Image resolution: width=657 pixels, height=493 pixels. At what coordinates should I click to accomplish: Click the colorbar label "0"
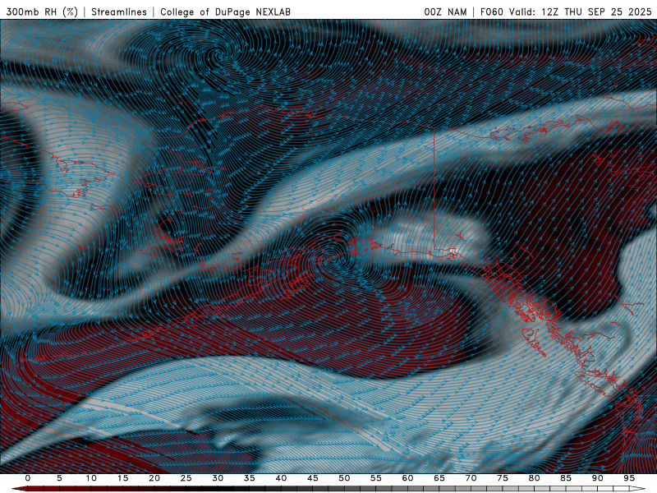(28, 478)
